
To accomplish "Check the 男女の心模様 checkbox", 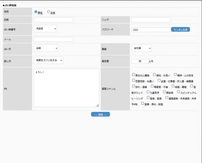I will coord(134,75).
